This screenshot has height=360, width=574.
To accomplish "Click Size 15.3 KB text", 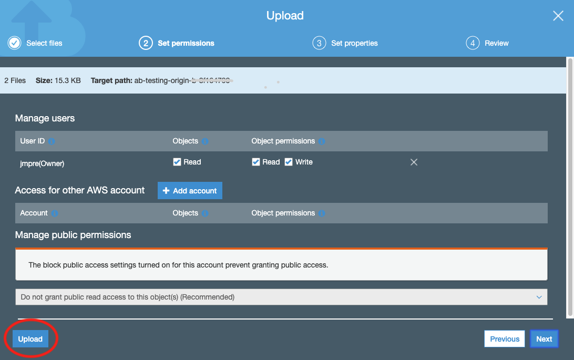I will point(58,80).
